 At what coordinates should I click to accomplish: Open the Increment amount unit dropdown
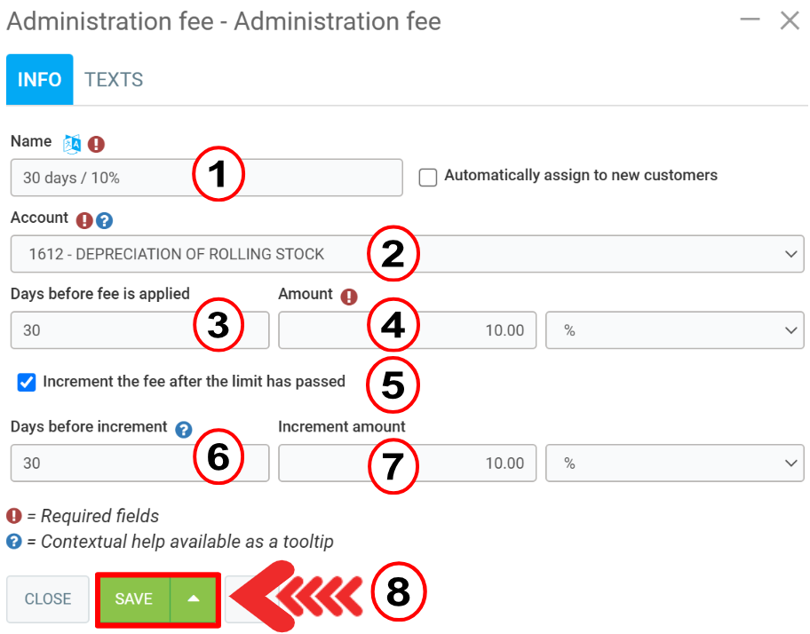[674, 464]
